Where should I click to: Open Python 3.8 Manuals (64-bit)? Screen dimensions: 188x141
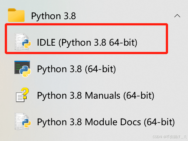click(96, 95)
